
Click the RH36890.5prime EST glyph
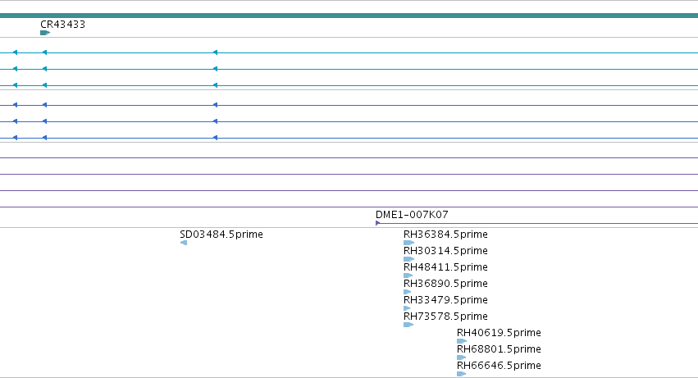[407, 292]
